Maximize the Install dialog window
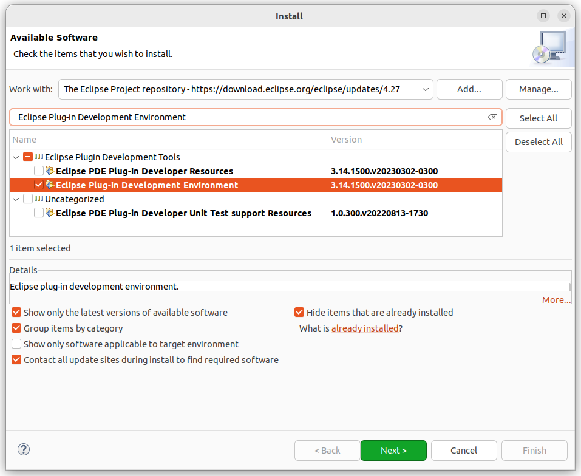The width and height of the screenshot is (581, 476). pos(543,16)
